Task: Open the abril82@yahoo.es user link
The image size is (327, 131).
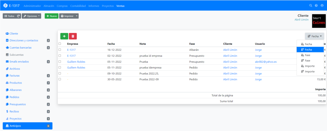Action: tap(265, 62)
